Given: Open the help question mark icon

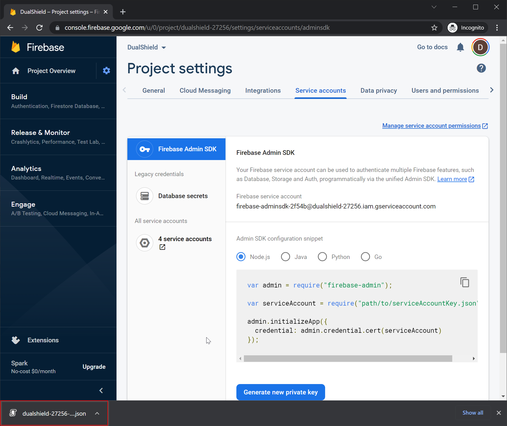Looking at the screenshot, I should coord(481,68).
